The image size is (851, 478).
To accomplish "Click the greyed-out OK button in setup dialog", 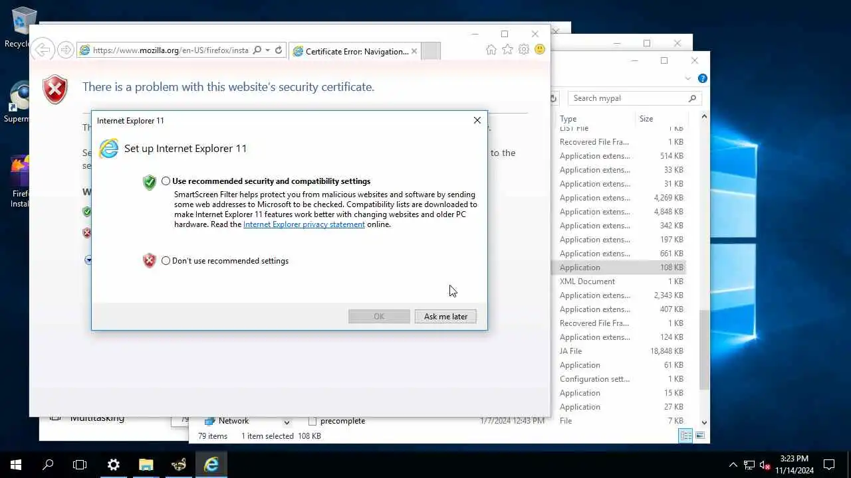I will click(x=379, y=317).
